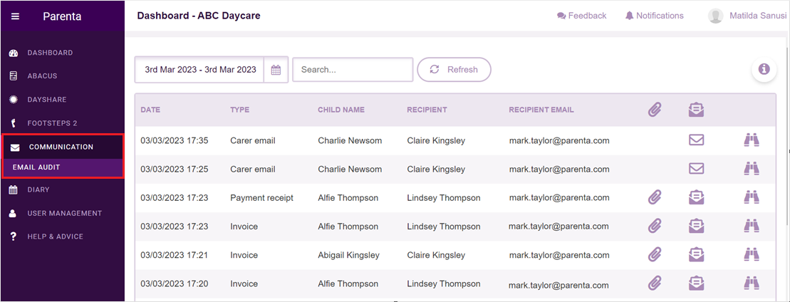Click 'Lindsey Thompson' in Payment receipt row
The width and height of the screenshot is (790, 302).
(x=443, y=198)
